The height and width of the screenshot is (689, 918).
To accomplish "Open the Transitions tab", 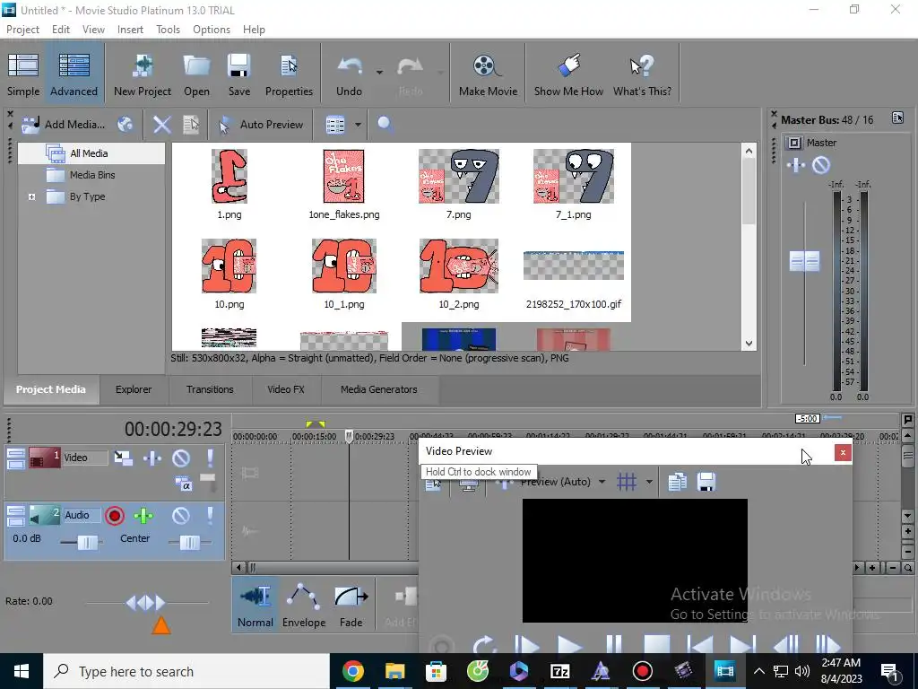I will [x=210, y=389].
